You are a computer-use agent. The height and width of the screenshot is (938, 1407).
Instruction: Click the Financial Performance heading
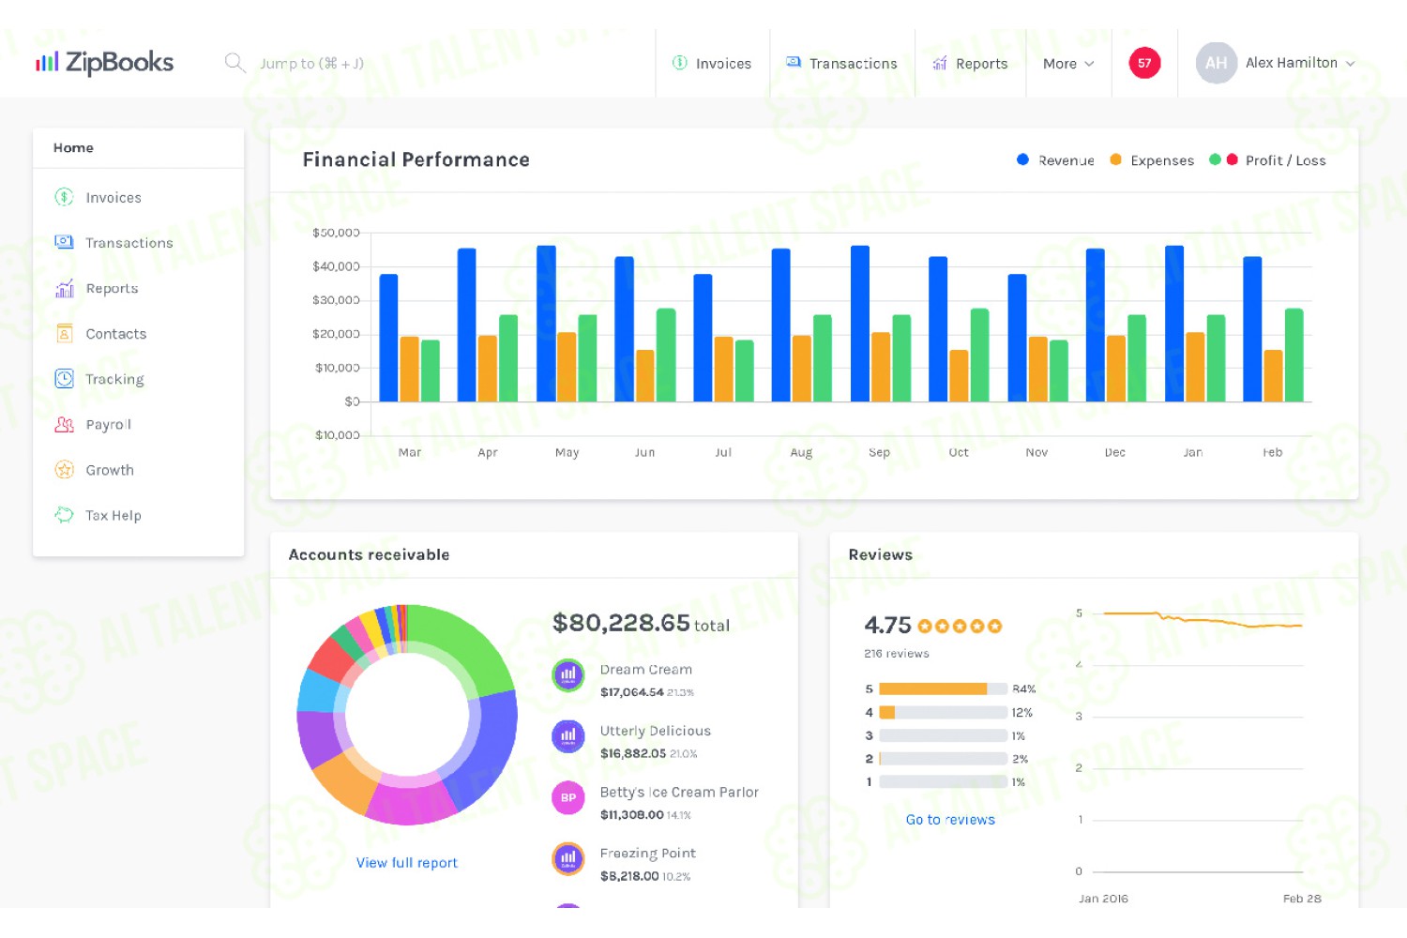click(x=416, y=159)
